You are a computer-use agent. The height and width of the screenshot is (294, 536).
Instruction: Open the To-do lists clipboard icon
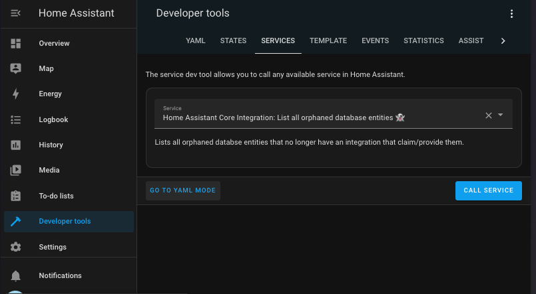pos(16,196)
